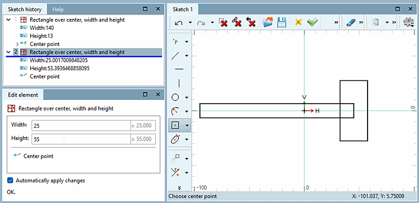Viewport: 419px width, 203px height.
Task: Open the Point tool dropdown arrow
Action: point(187,42)
